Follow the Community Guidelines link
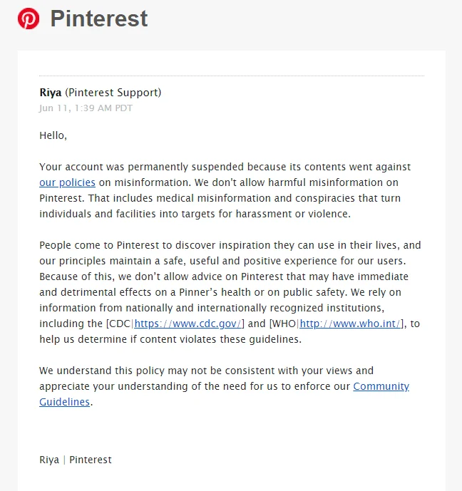The width and height of the screenshot is (462, 491). click(381, 386)
